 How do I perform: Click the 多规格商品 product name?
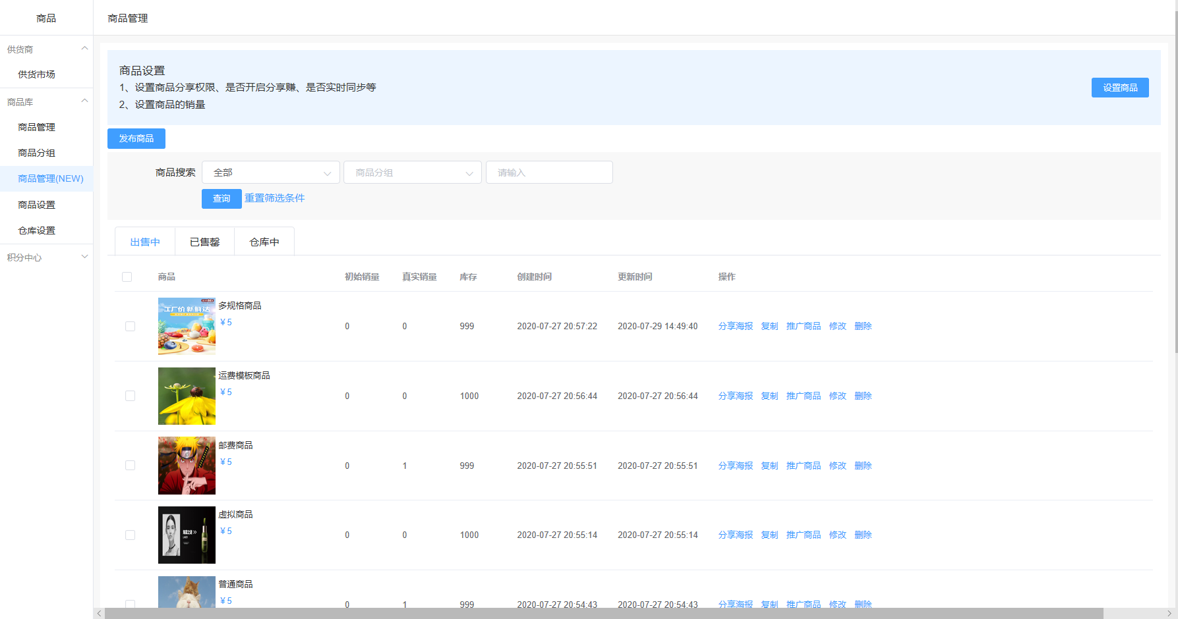(x=240, y=306)
